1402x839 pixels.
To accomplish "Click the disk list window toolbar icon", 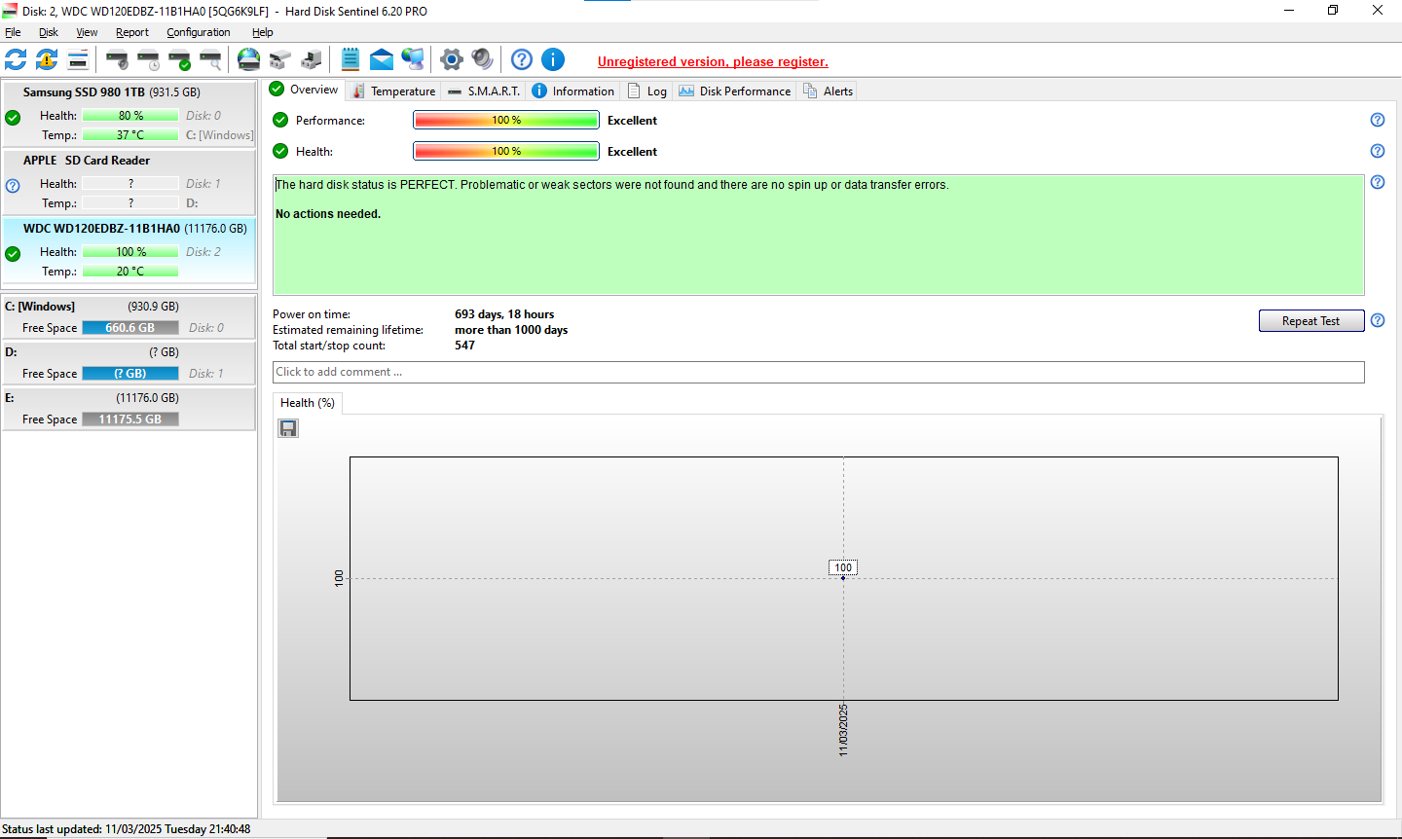I will point(78,59).
